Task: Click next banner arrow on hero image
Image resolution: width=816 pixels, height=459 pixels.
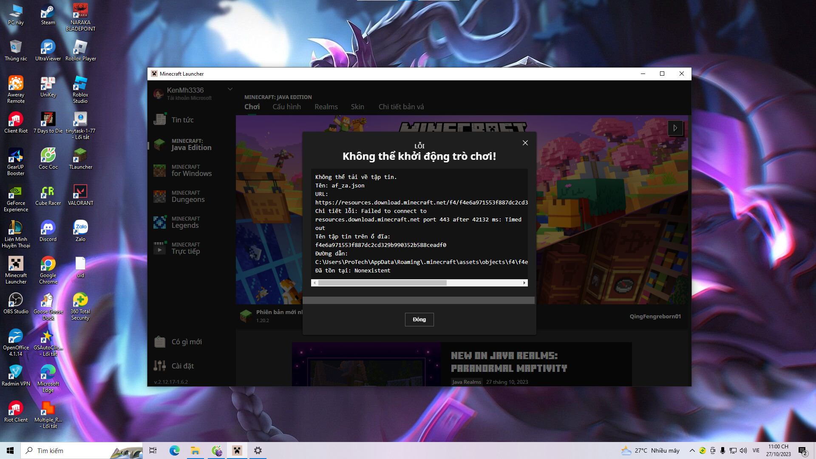Action: pos(675,128)
